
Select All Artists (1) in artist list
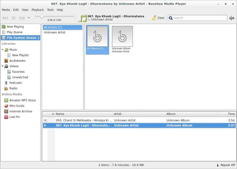point(63,27)
